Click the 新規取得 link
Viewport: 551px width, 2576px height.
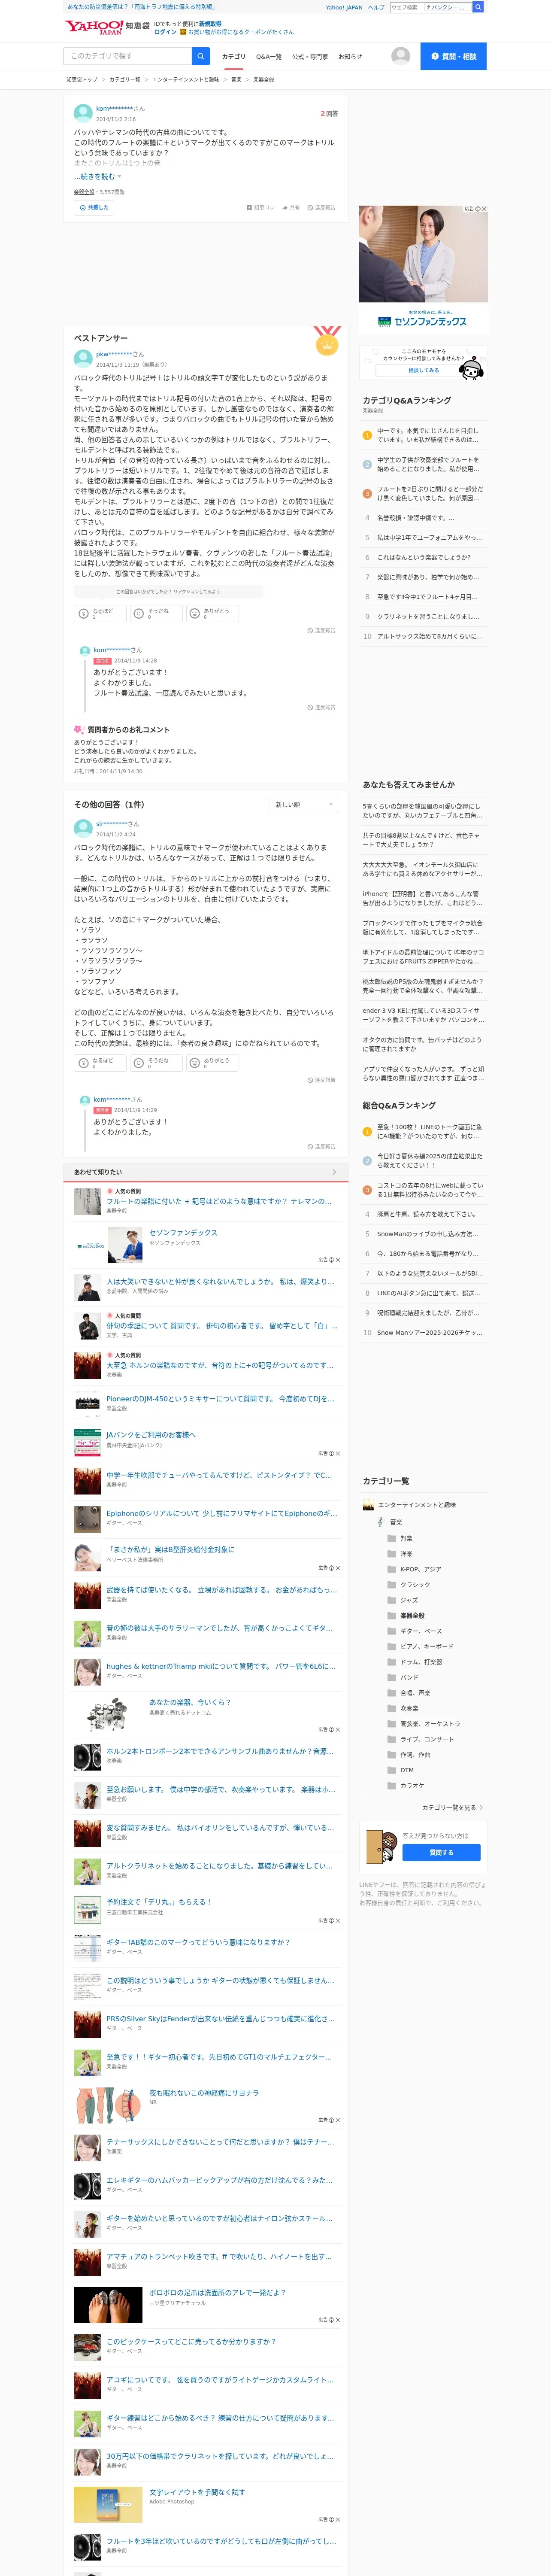click(x=210, y=23)
